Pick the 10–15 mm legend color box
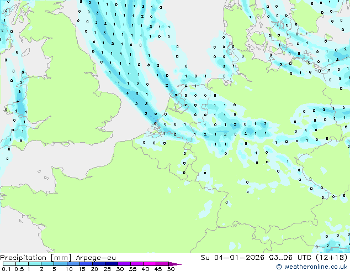 pyautogui.click(x=73, y=264)
